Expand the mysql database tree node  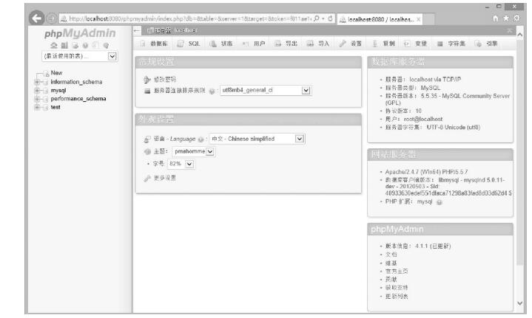click(x=37, y=89)
